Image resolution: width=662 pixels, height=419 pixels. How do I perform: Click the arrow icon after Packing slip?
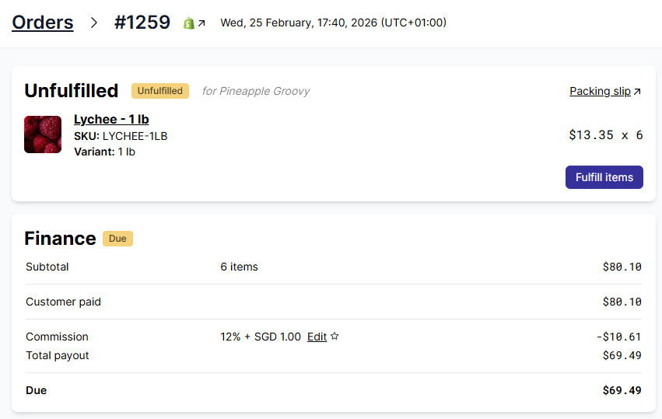pos(637,92)
